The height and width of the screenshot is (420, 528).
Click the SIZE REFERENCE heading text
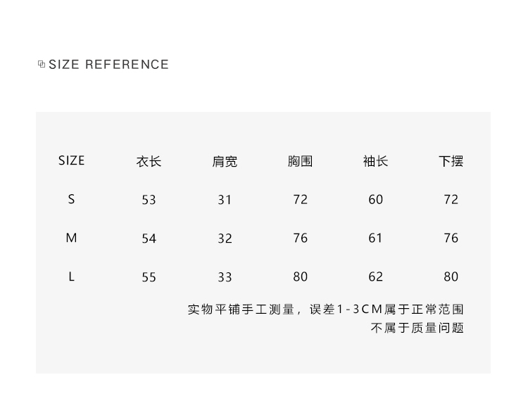(x=108, y=64)
